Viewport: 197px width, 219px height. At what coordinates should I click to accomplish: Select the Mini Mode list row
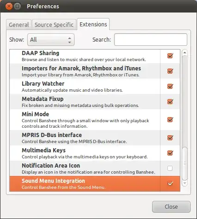(95, 120)
